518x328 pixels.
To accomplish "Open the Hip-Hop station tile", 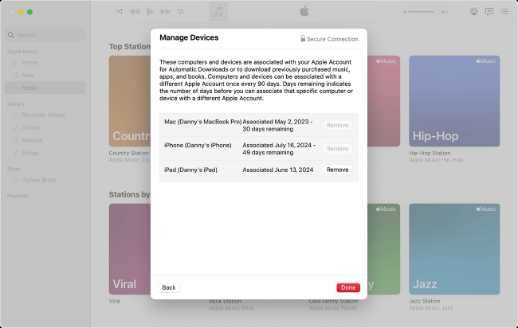I will click(454, 101).
